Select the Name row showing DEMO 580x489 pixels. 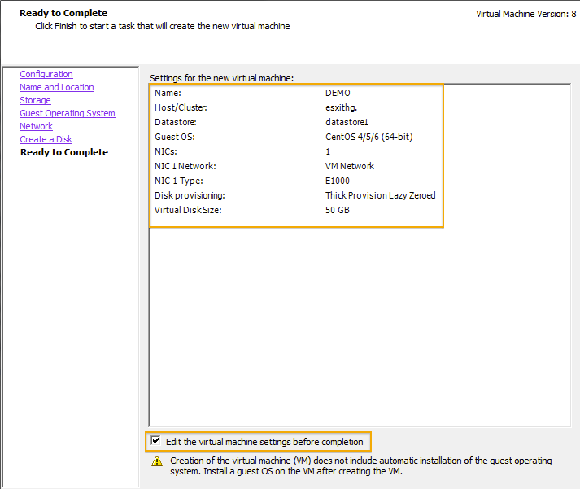(296, 93)
